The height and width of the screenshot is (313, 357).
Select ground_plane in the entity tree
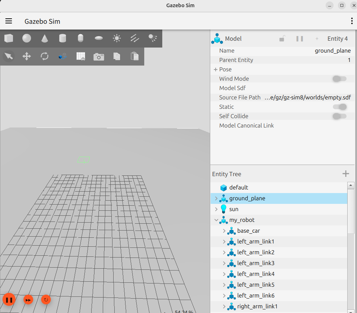[279, 198]
